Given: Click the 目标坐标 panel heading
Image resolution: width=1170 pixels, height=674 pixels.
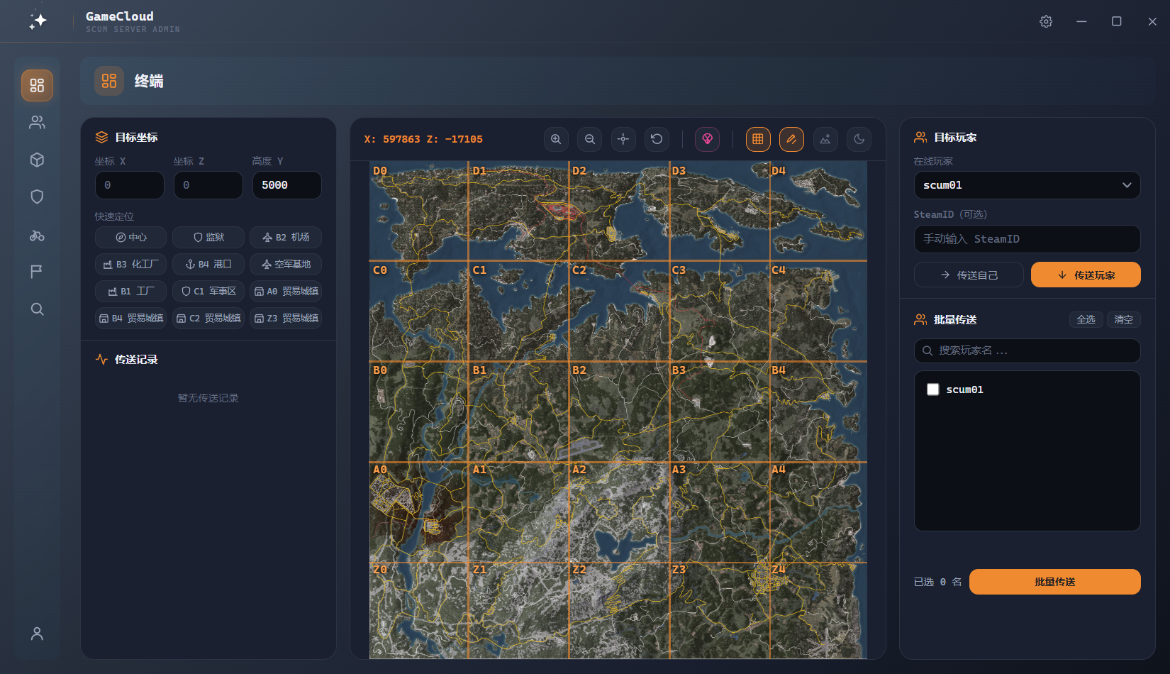Looking at the screenshot, I should click(136, 137).
